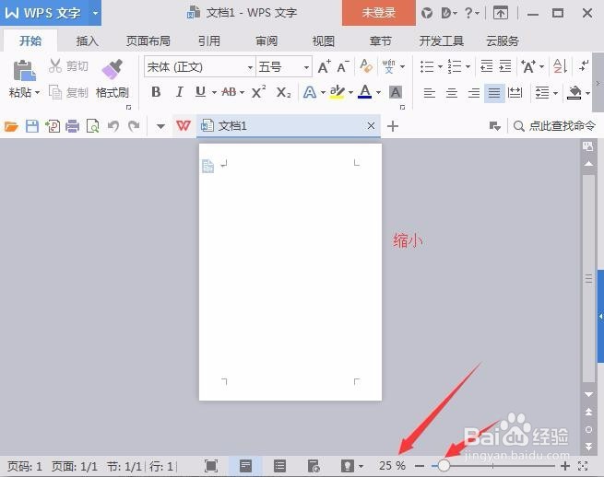Toggle underline U formatting
This screenshot has width=604, height=477.
(200, 92)
